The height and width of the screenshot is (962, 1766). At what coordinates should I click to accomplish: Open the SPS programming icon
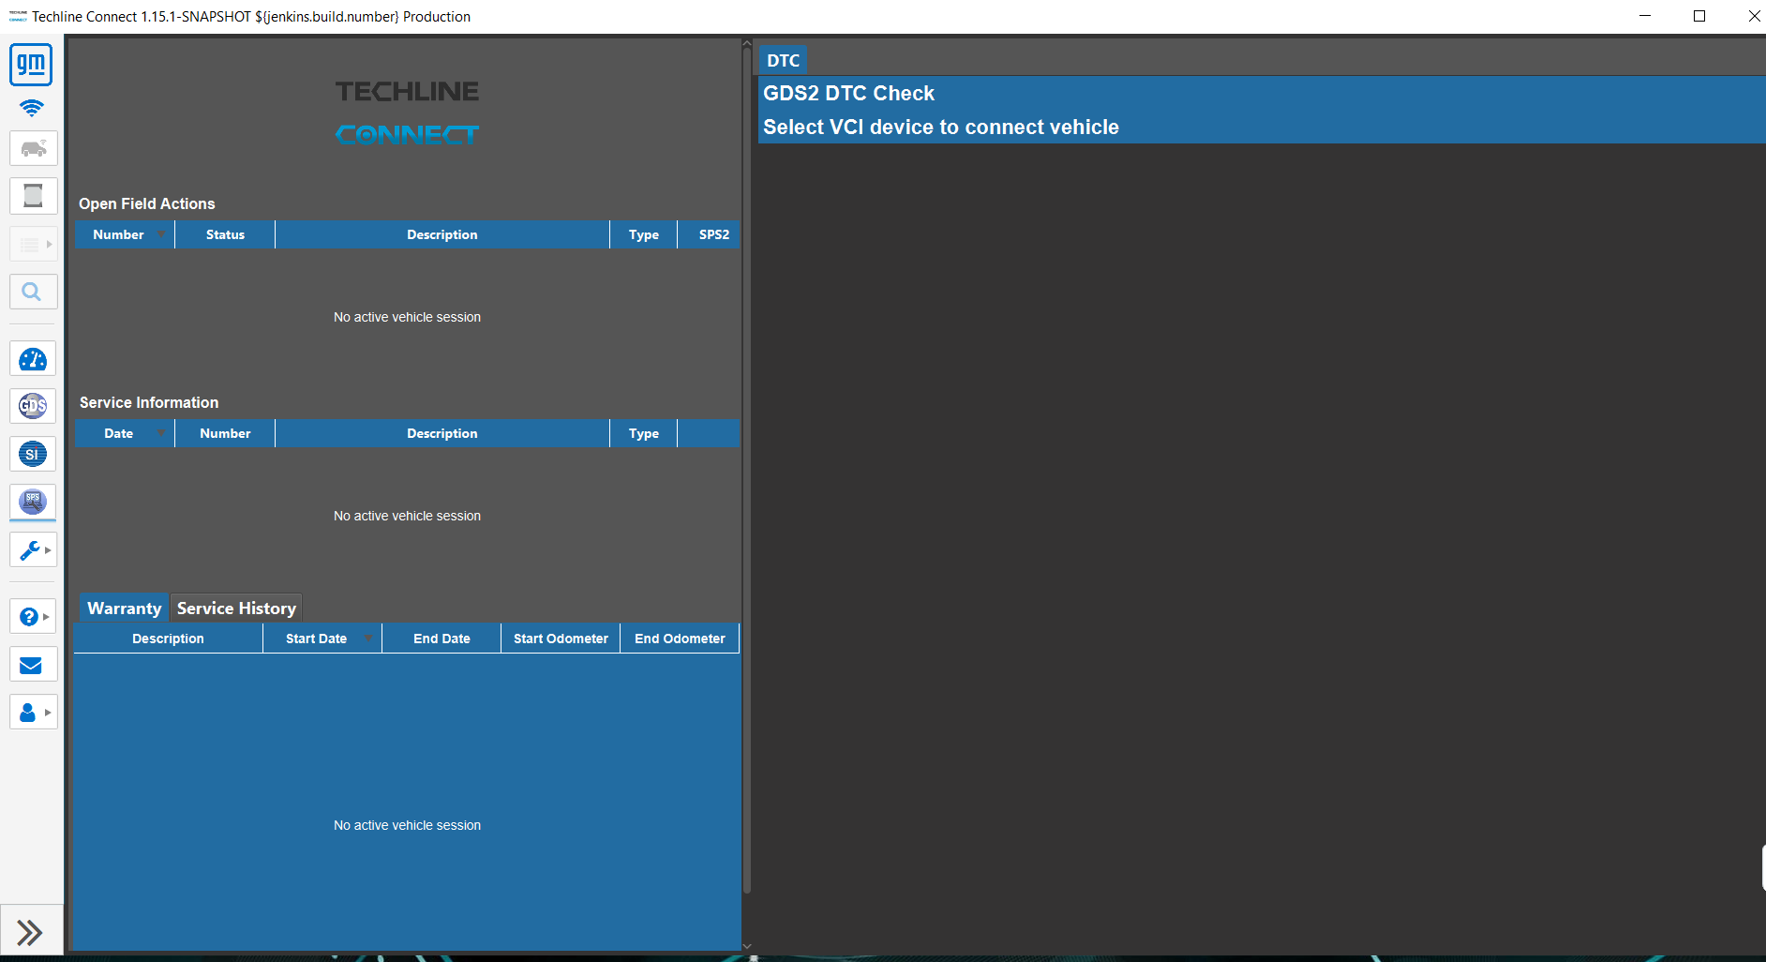pyautogui.click(x=34, y=502)
